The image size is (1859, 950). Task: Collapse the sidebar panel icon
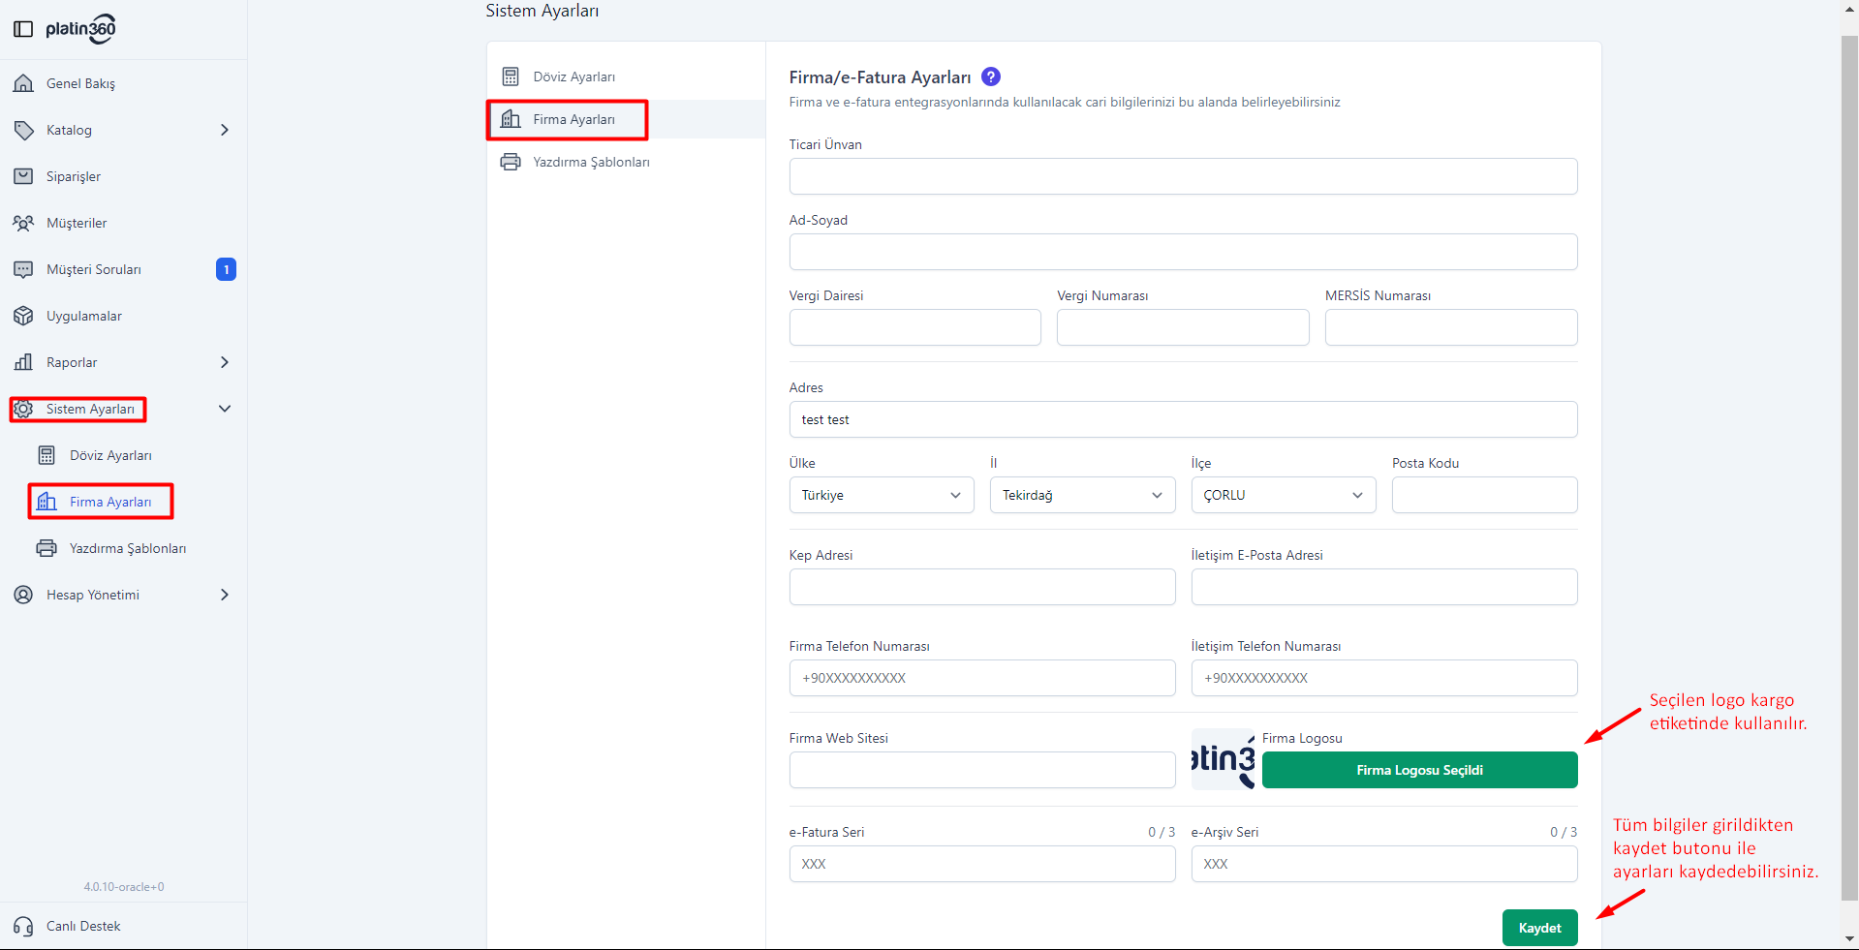(23, 29)
